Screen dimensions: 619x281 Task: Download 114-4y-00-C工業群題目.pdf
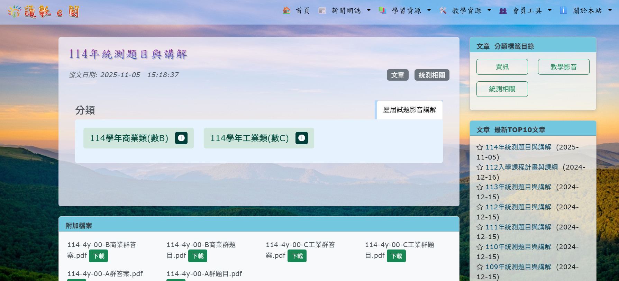point(397,256)
